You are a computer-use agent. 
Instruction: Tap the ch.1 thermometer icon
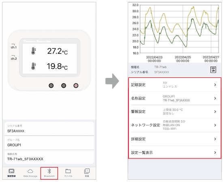[33, 51]
